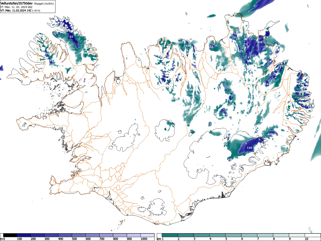
Task: Click the '75' visibility value in the northeast
Action: tap(246, 44)
